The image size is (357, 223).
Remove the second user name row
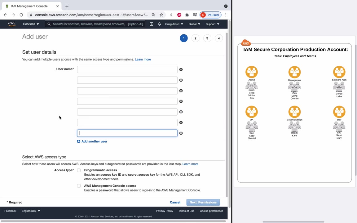(181, 80)
